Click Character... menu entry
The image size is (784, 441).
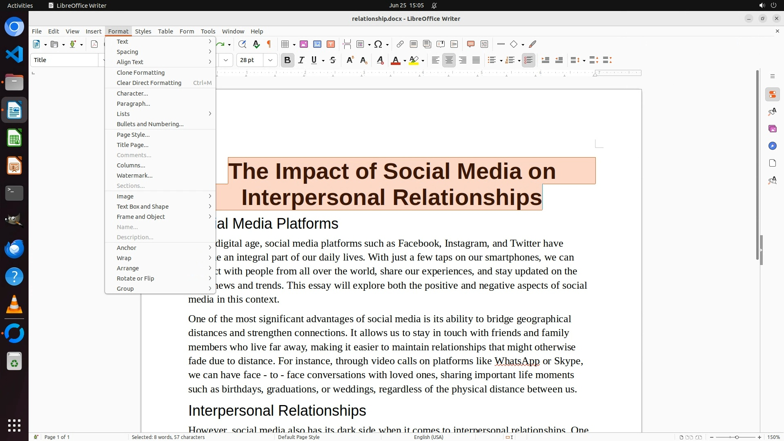coord(132,94)
